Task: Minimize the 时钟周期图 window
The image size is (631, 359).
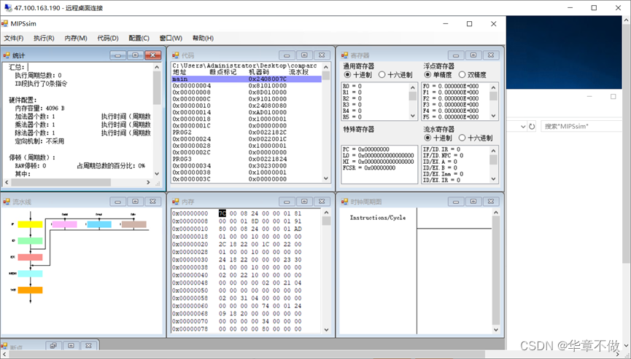Action: pos(455,201)
